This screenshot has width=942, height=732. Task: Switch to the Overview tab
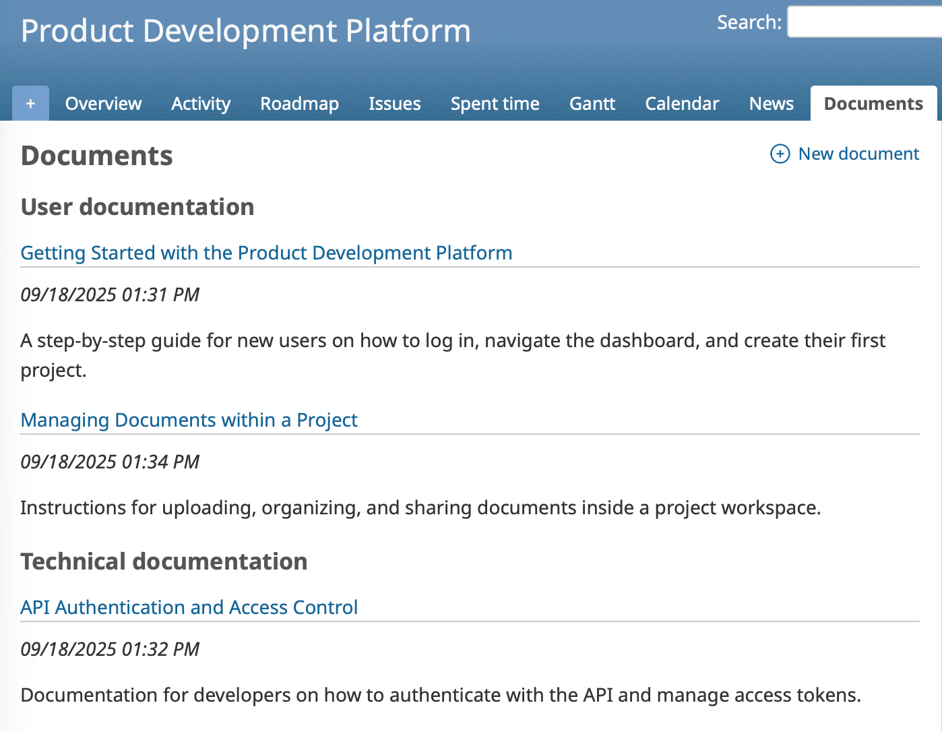point(102,103)
